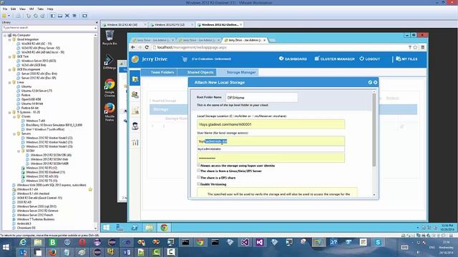
Task: Open Recycle Bin on guest desktop
Action: [x=109, y=37]
